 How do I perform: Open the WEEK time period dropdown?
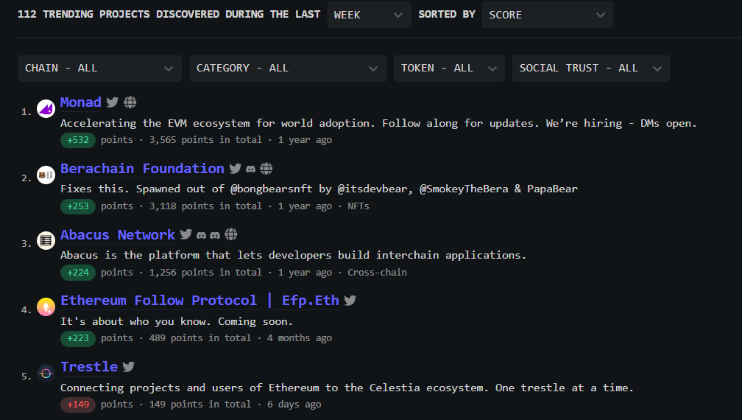(x=369, y=15)
